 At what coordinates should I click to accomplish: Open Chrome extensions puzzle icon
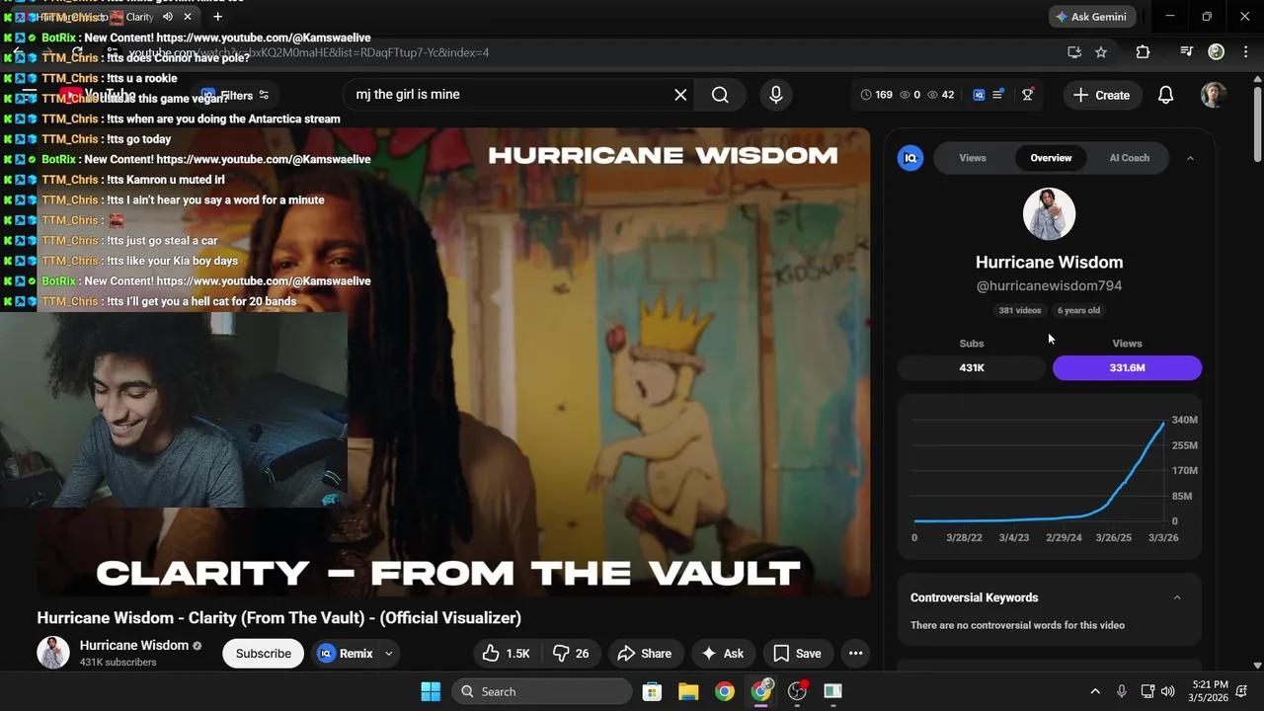pyautogui.click(x=1143, y=52)
